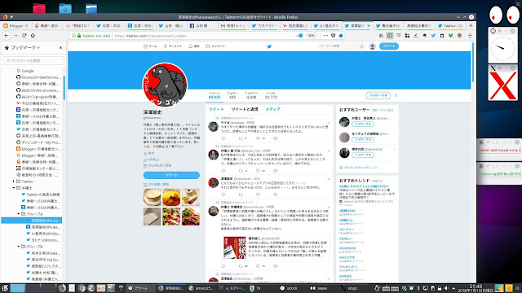Open the 画像と動画 media link
This screenshot has height=293, width=522.
click(158, 185)
